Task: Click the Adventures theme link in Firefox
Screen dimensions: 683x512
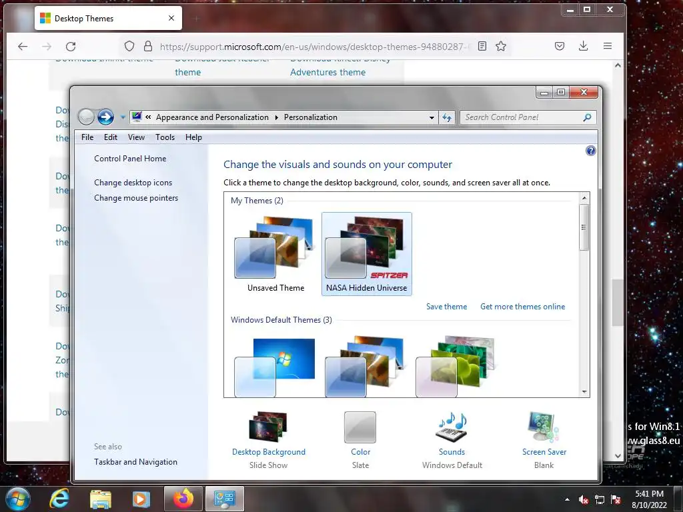Action: (x=327, y=72)
